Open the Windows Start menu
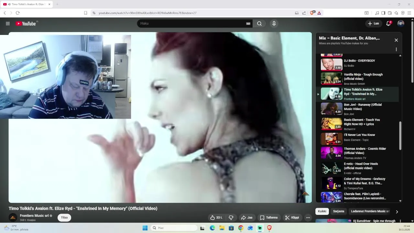This screenshot has width=414, height=233. pyautogui.click(x=145, y=228)
